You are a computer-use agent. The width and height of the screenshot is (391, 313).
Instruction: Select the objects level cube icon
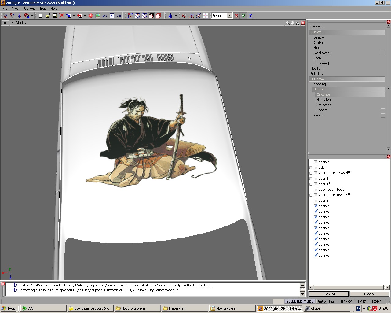[x=151, y=16]
